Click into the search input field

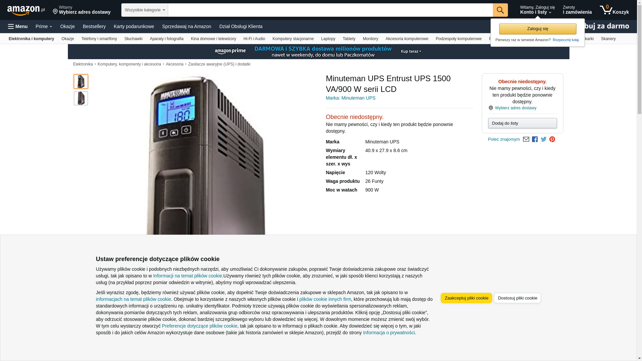330,10
